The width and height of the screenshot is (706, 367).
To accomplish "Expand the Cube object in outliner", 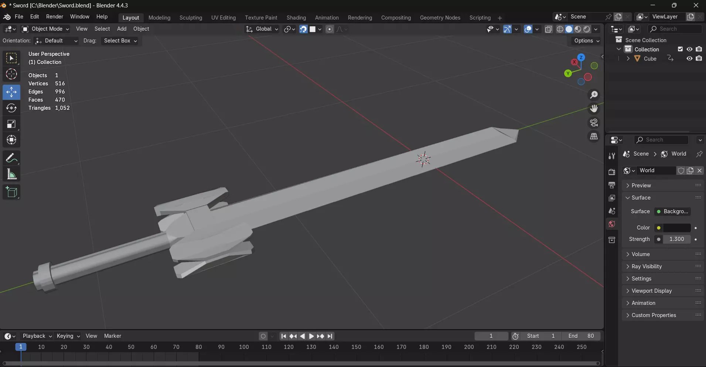I will point(628,58).
